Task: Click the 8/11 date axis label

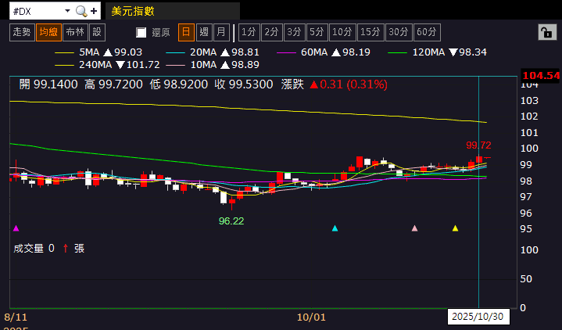Action: [16, 317]
